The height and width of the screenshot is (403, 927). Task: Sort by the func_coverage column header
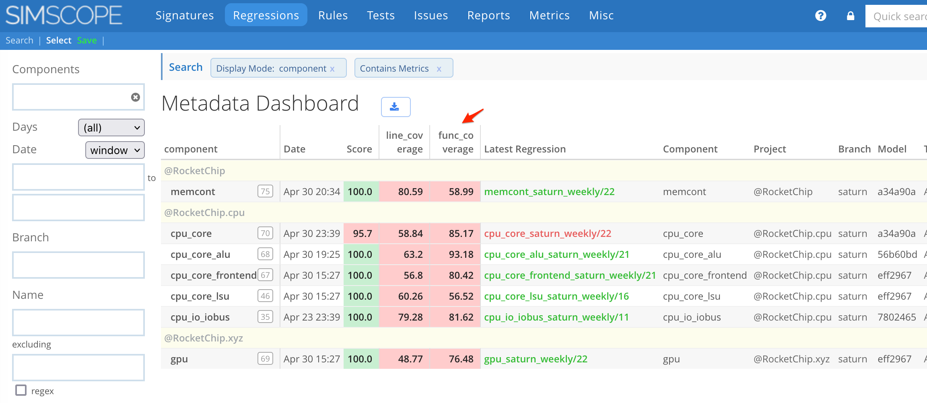click(456, 142)
